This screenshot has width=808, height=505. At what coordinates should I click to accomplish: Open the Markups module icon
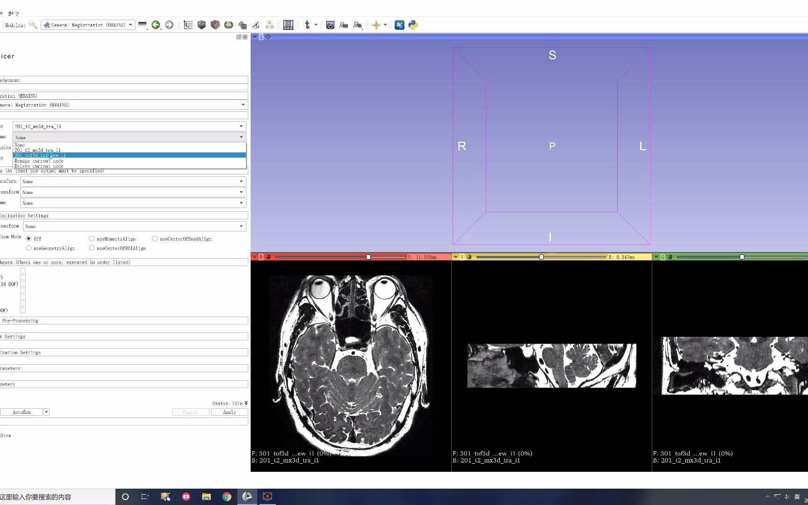[269, 25]
